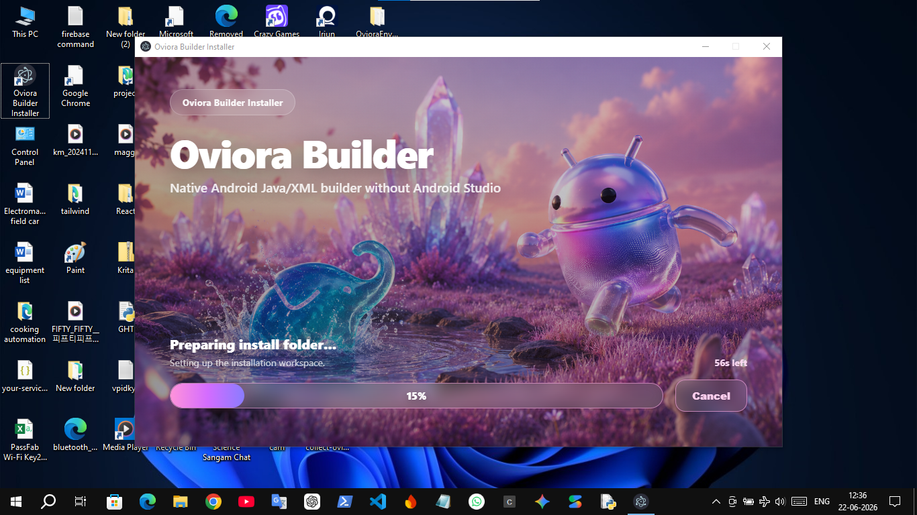Click the 15% installation progress bar
Viewport: 917px width, 515px height.
point(416,396)
